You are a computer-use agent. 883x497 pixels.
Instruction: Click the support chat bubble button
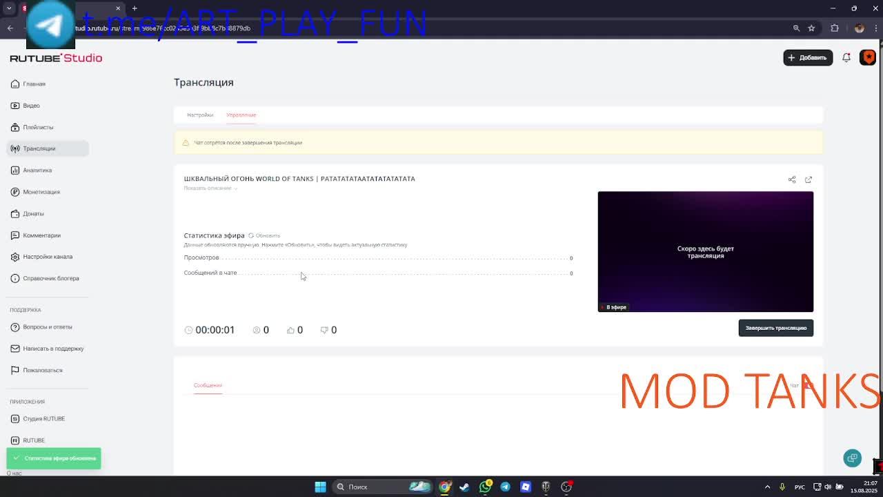[x=853, y=458]
